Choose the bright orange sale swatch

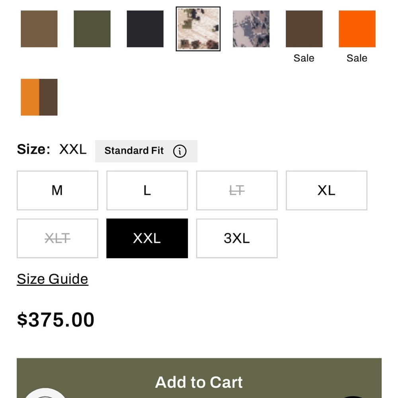pos(357,29)
